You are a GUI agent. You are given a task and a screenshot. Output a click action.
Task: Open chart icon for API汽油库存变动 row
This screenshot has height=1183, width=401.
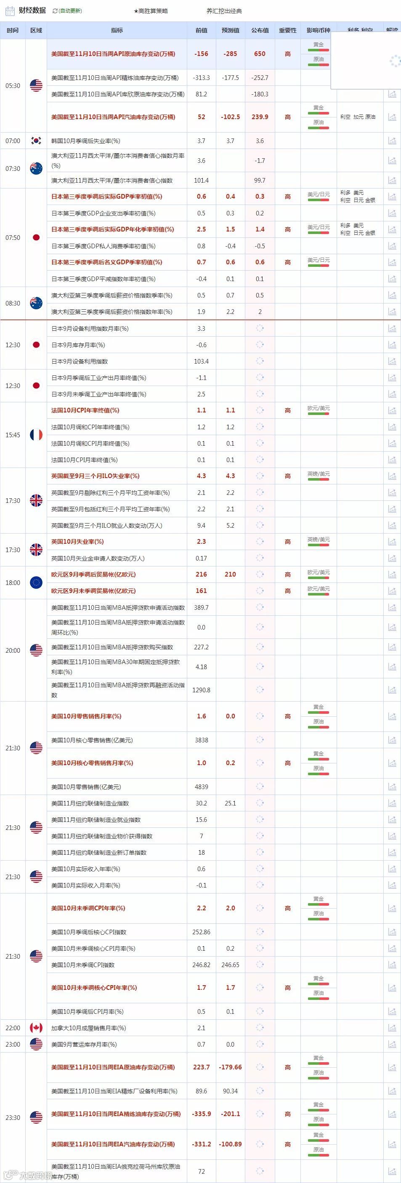(392, 117)
